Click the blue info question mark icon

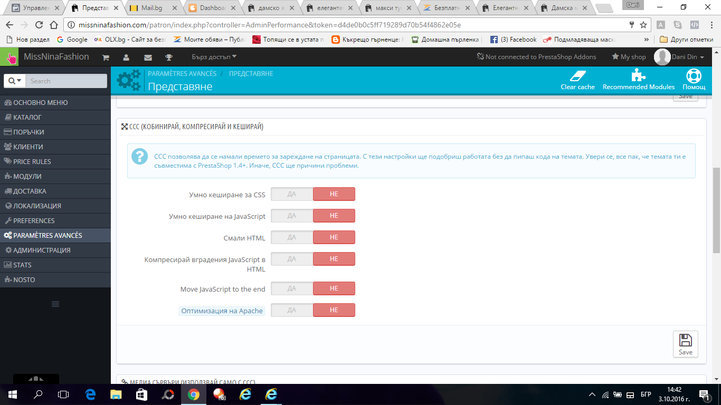[x=139, y=157]
